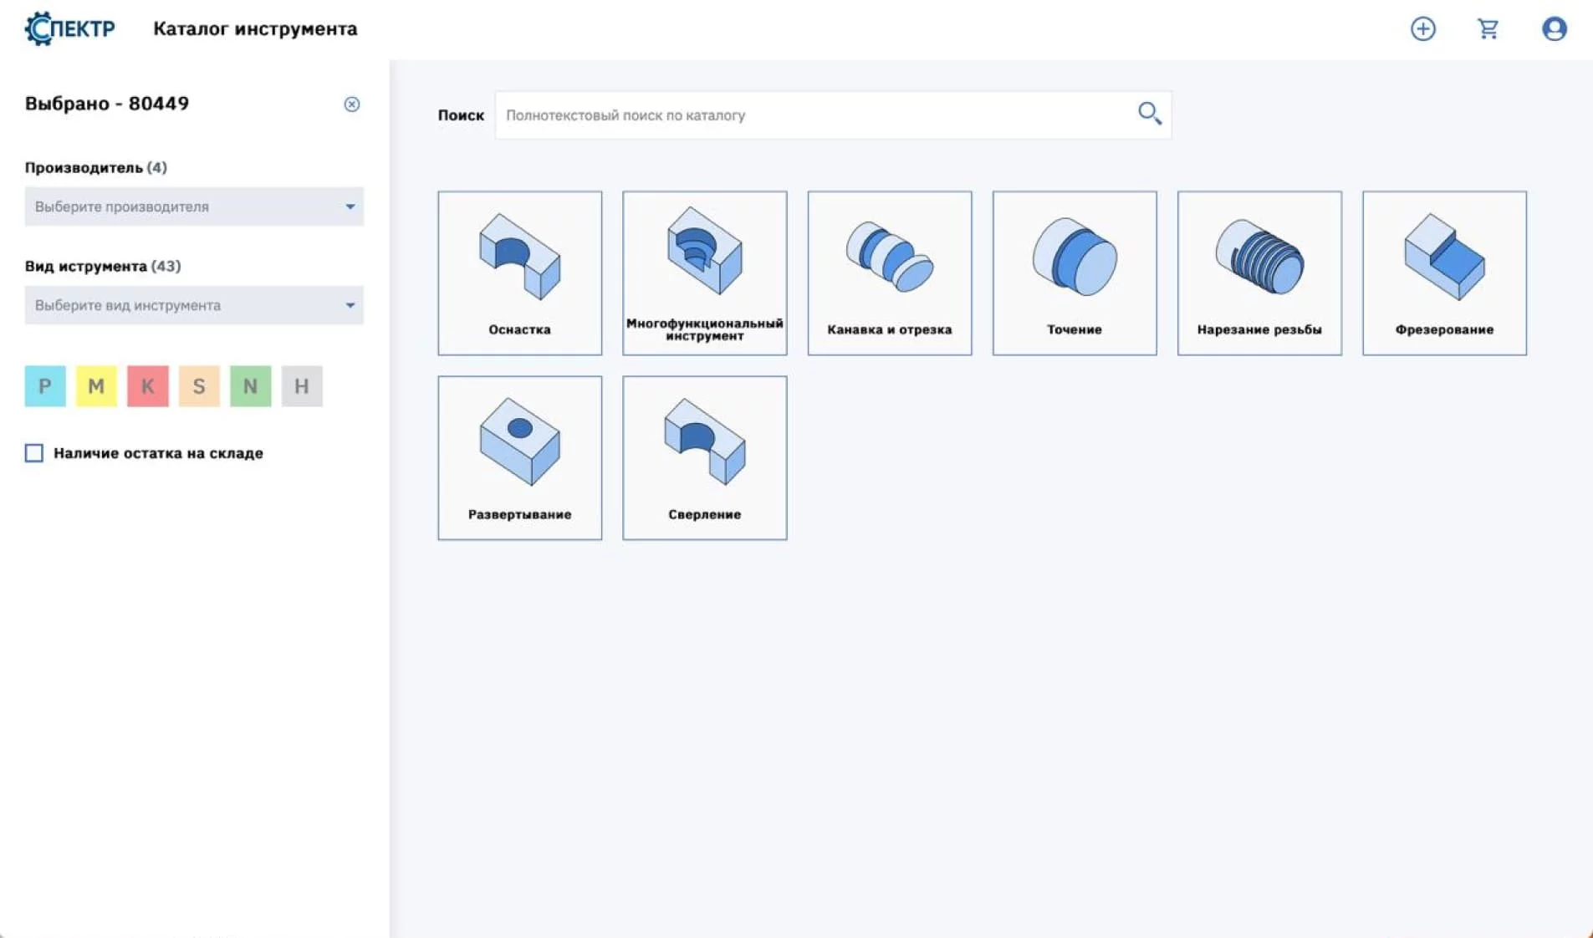Focus the catalog full-text search field
Viewport: 1593px width, 938px height.
point(832,115)
